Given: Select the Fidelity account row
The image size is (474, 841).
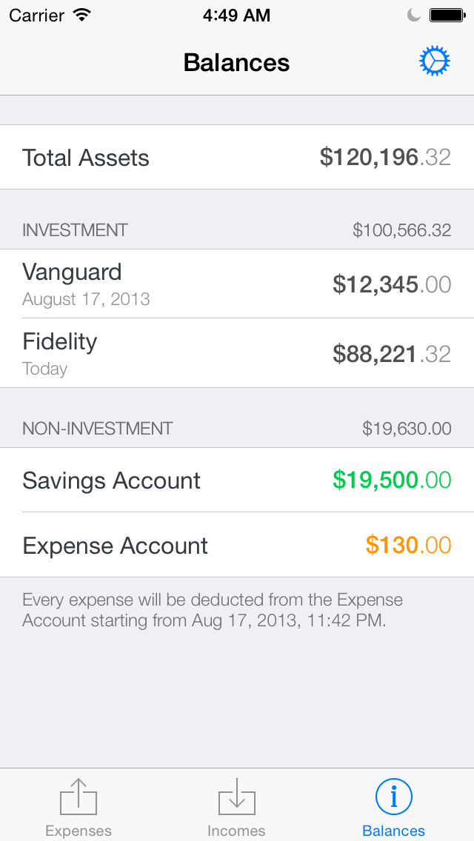Looking at the screenshot, I should pyautogui.click(x=237, y=353).
